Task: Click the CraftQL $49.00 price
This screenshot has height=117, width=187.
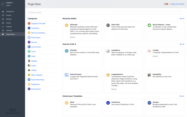Action: [155, 56]
